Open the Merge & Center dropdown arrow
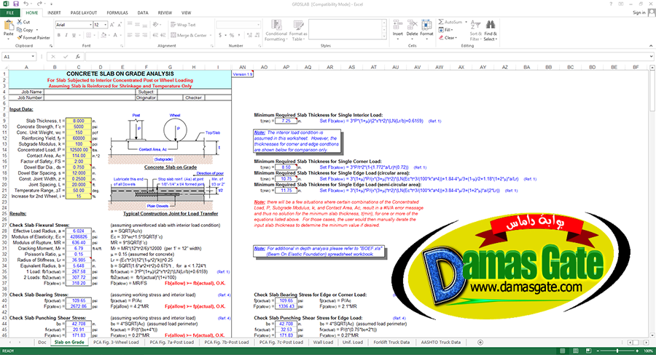Image resolution: width=656 pixels, height=355 pixels. 211,36
